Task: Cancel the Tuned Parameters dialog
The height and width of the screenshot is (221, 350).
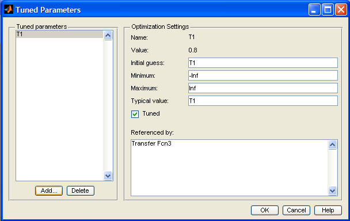Action: [296, 210]
